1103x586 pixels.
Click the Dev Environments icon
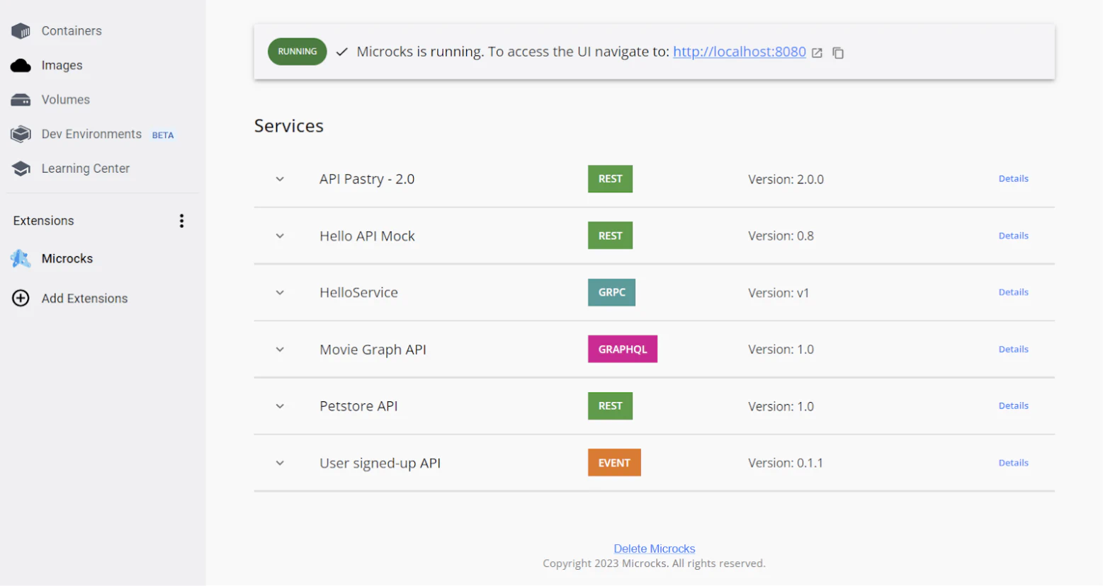point(21,134)
